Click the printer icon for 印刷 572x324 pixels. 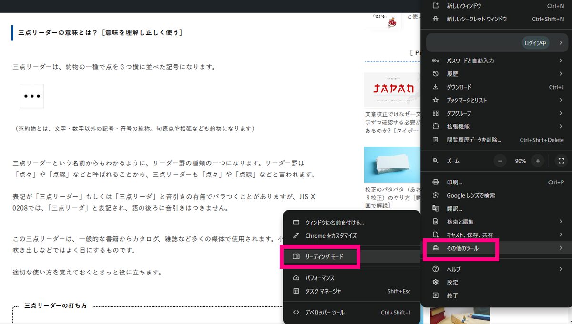[435, 182]
